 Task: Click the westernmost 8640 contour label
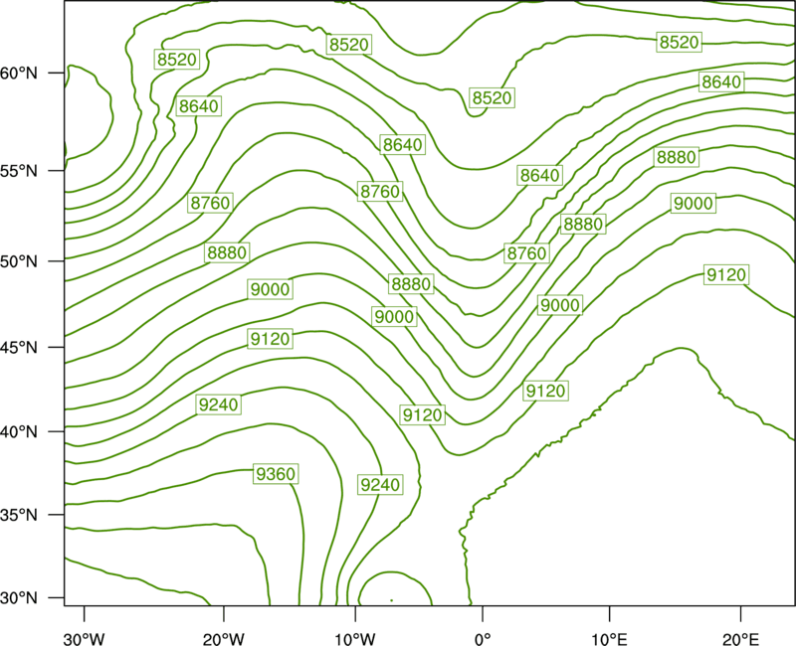198,106
